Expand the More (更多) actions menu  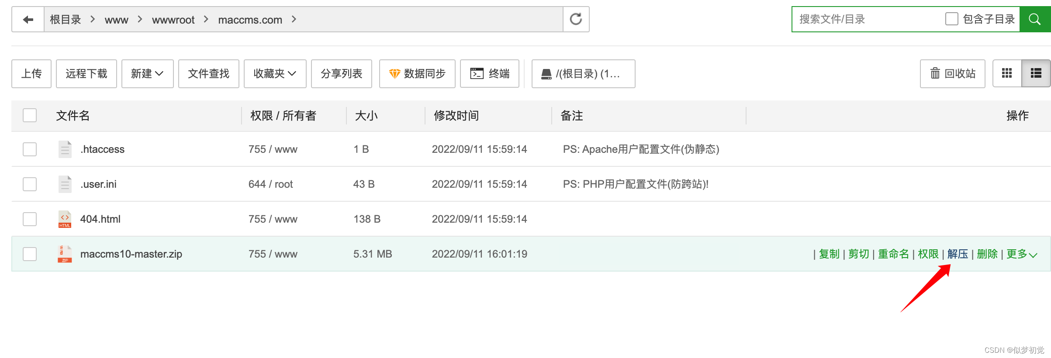[x=1022, y=254]
